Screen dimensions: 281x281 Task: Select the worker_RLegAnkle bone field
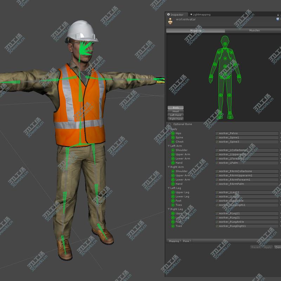(x=247, y=222)
